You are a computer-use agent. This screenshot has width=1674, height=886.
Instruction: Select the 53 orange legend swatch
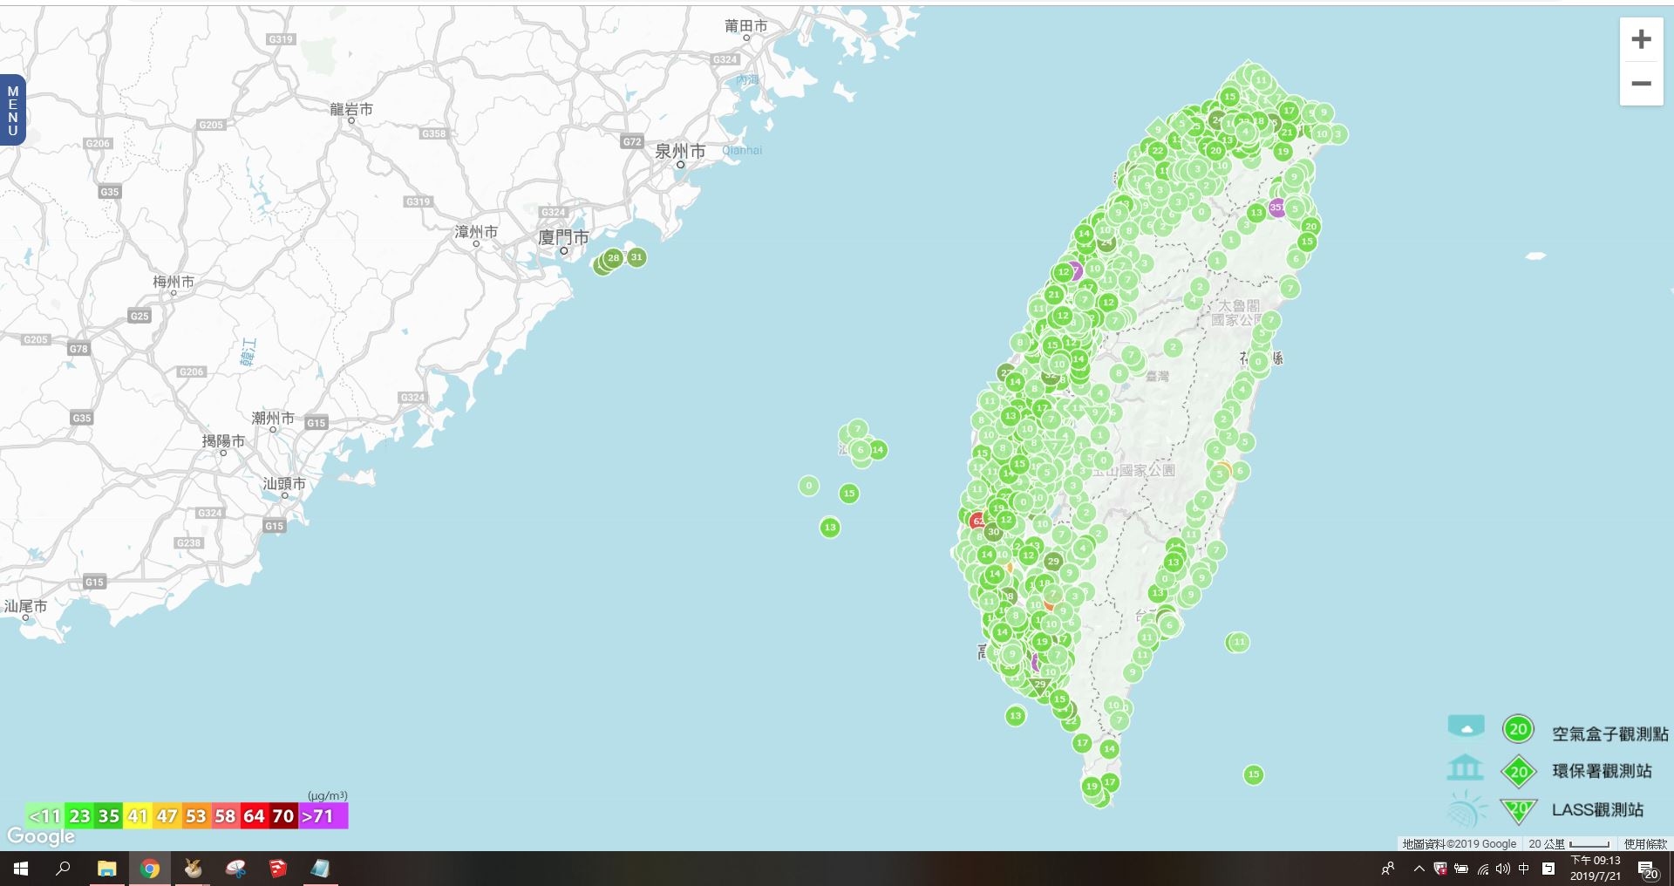tap(196, 816)
